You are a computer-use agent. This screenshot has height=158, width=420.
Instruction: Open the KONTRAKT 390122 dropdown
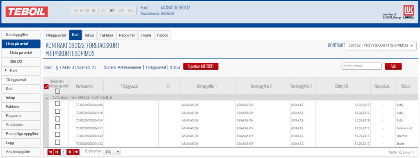tap(381, 46)
